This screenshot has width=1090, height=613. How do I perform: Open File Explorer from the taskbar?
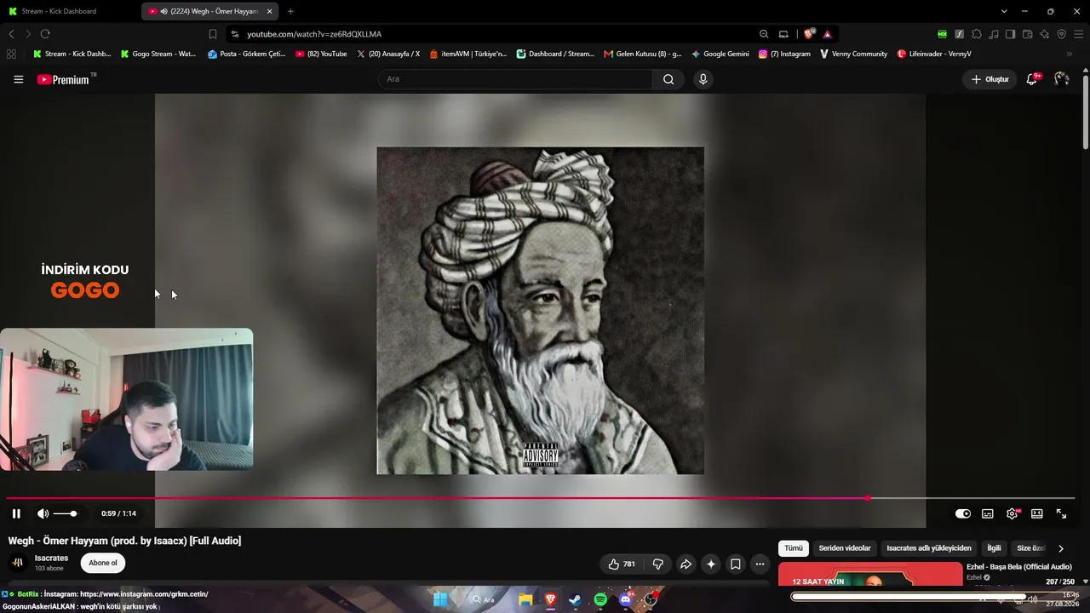point(525,599)
